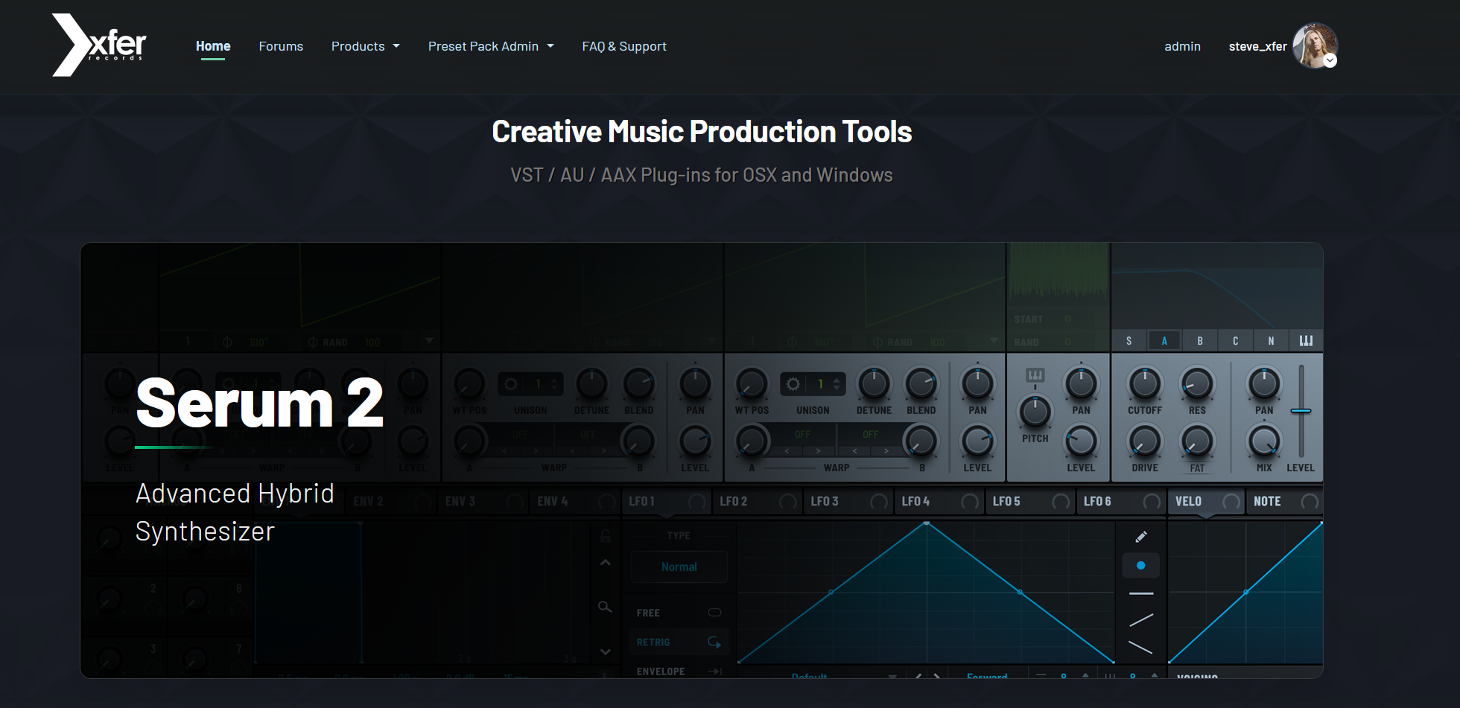Toggle noise keyboard-track icon above PITCH

1035,374
